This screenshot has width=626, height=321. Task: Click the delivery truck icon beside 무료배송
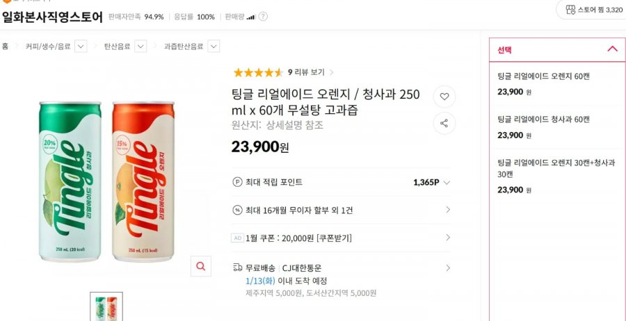(237, 267)
